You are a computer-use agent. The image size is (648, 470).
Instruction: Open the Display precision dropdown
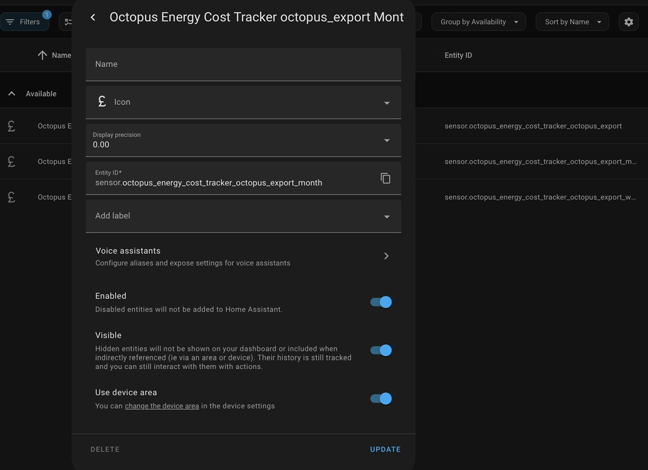pos(387,140)
